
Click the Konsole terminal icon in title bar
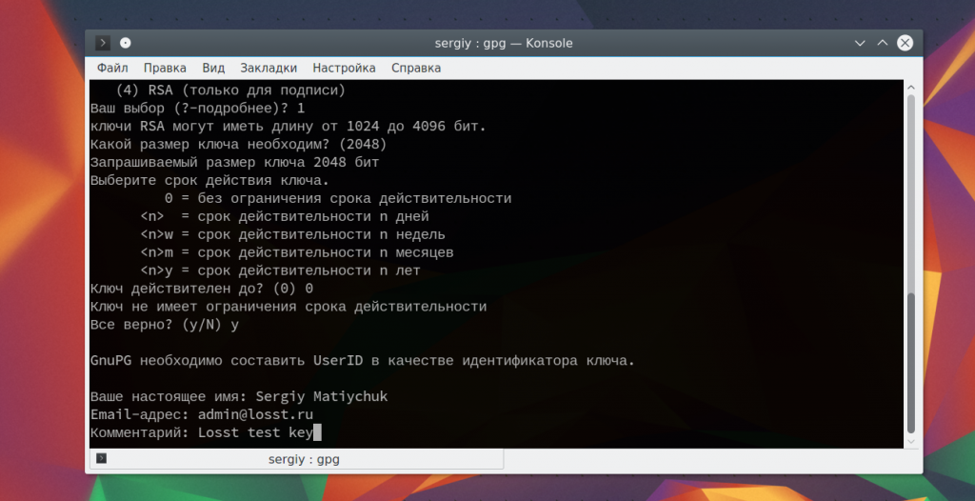point(103,44)
